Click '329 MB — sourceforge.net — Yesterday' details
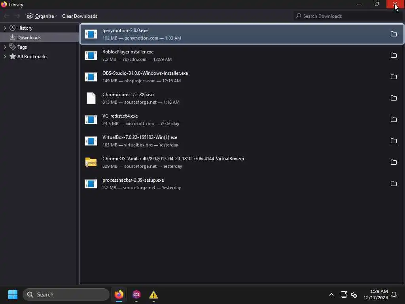The height and width of the screenshot is (304, 405). point(142,166)
